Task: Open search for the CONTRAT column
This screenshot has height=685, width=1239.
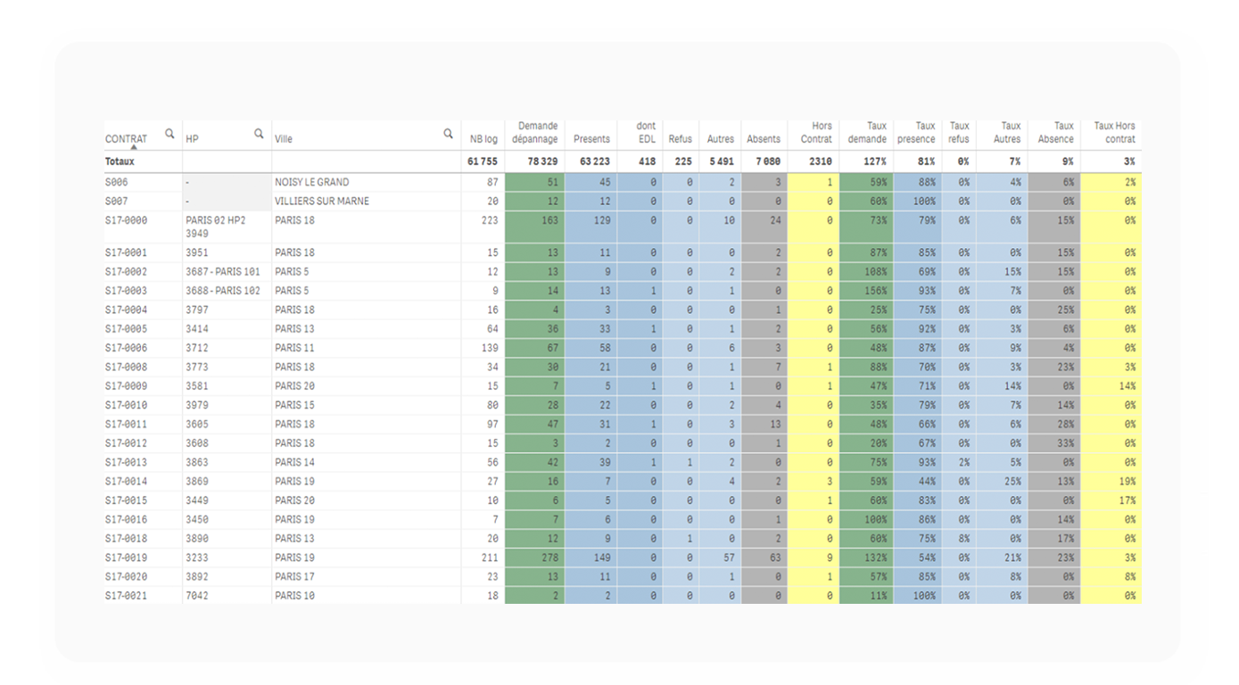Action: pyautogui.click(x=169, y=134)
